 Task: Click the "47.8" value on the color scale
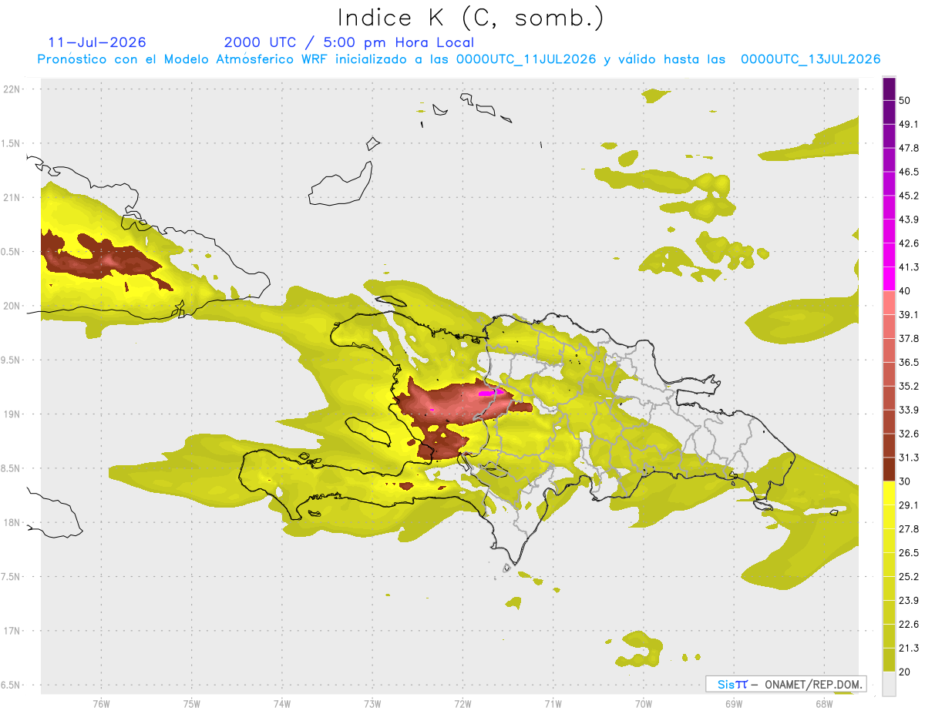910,148
